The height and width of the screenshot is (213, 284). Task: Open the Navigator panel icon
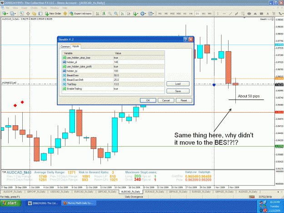pyautogui.click(x=34, y=14)
